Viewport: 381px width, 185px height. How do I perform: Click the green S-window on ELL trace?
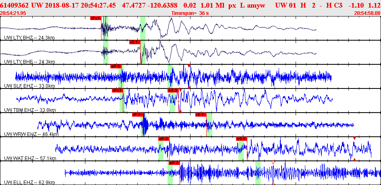click(258, 173)
